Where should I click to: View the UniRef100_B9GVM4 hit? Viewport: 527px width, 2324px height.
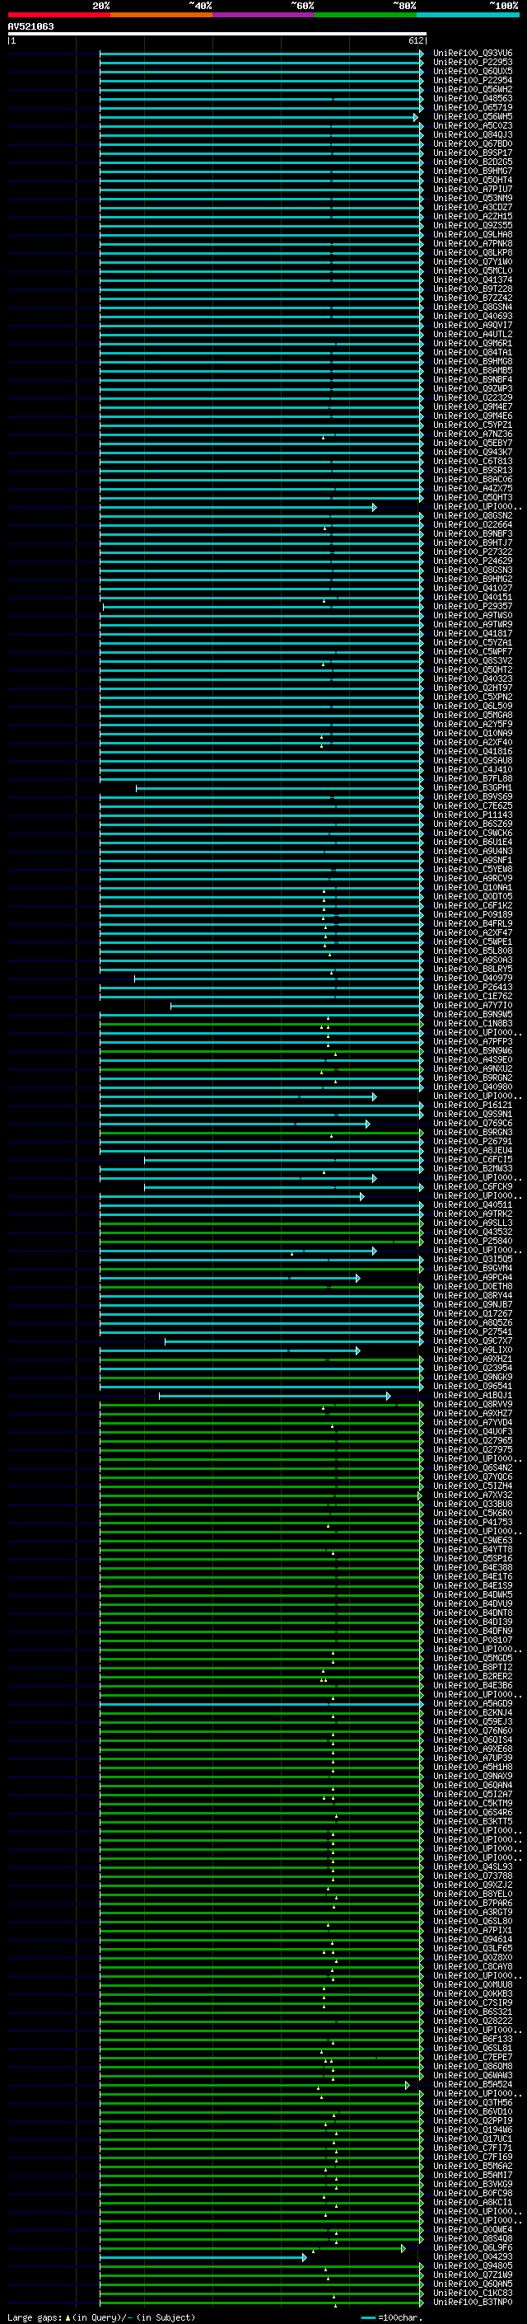pyautogui.click(x=472, y=1269)
